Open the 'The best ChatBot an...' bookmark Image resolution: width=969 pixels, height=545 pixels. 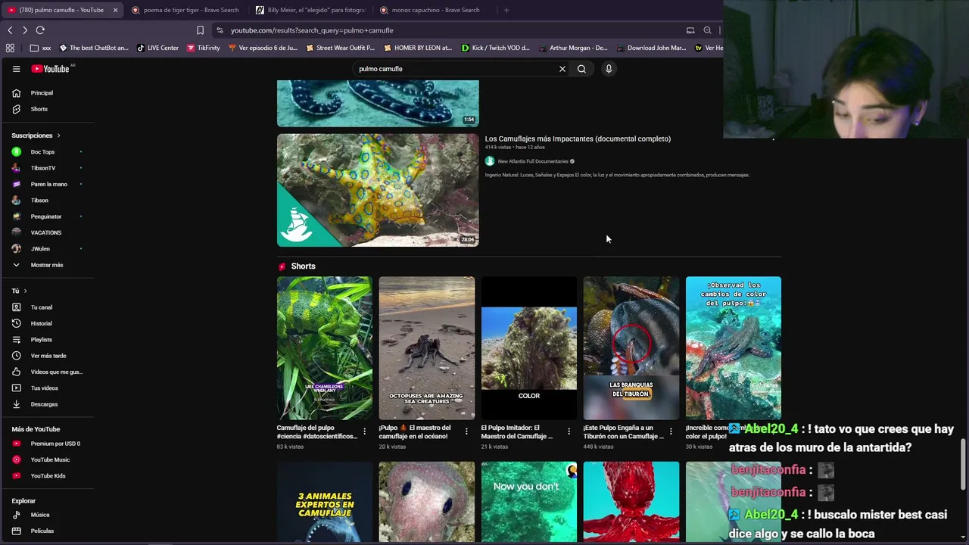[94, 48]
